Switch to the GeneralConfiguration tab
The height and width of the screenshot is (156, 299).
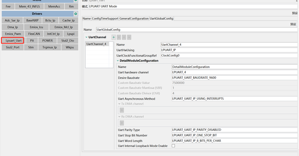pos(134,19)
